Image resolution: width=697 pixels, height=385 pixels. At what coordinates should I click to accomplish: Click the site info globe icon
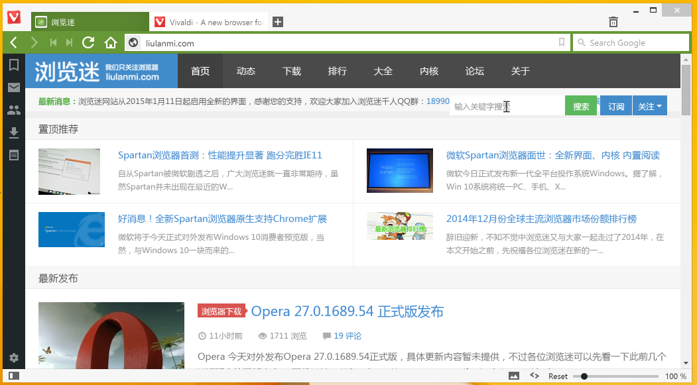(133, 43)
